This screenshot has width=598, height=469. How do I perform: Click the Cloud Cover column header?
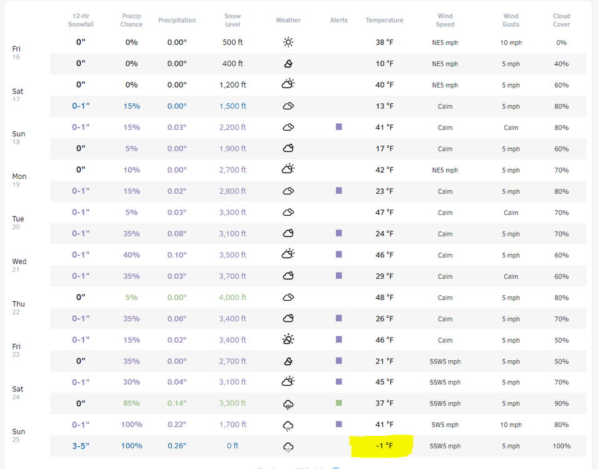[x=561, y=21]
